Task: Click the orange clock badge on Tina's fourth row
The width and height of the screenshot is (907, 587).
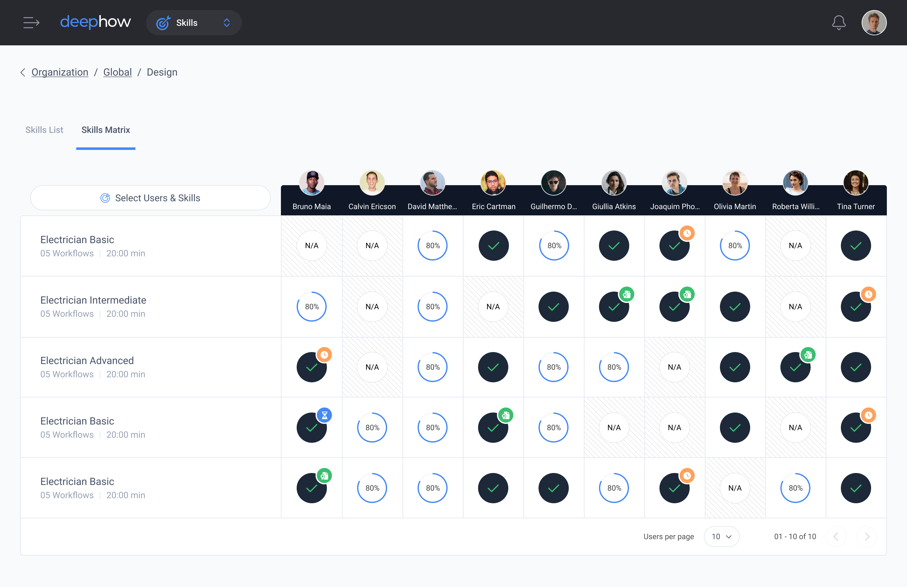Action: tap(869, 415)
